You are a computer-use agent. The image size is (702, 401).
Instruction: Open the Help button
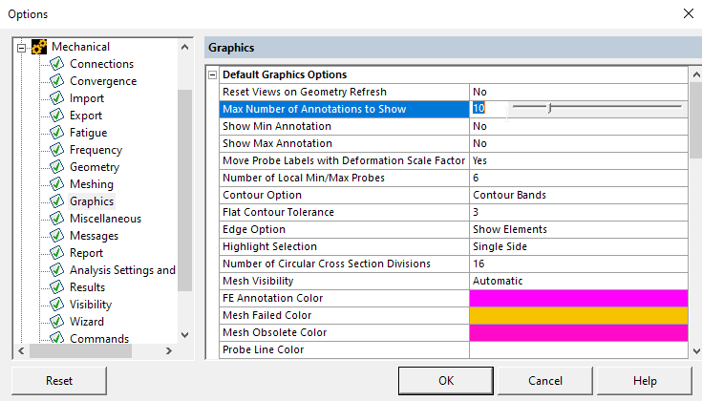pyautogui.click(x=645, y=381)
